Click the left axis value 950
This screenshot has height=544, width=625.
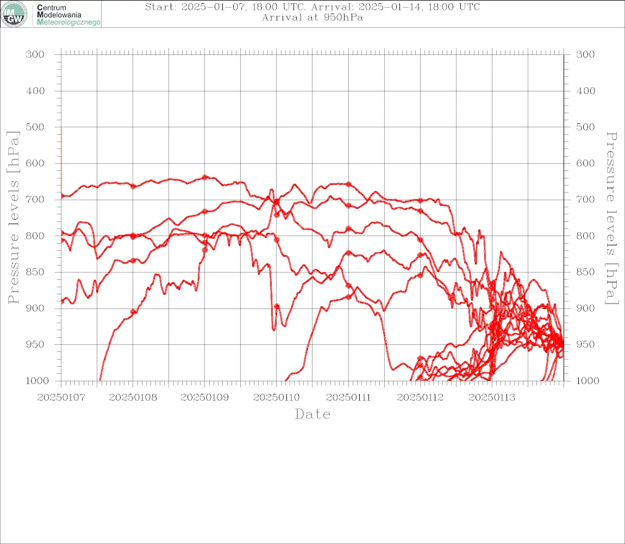coord(35,344)
